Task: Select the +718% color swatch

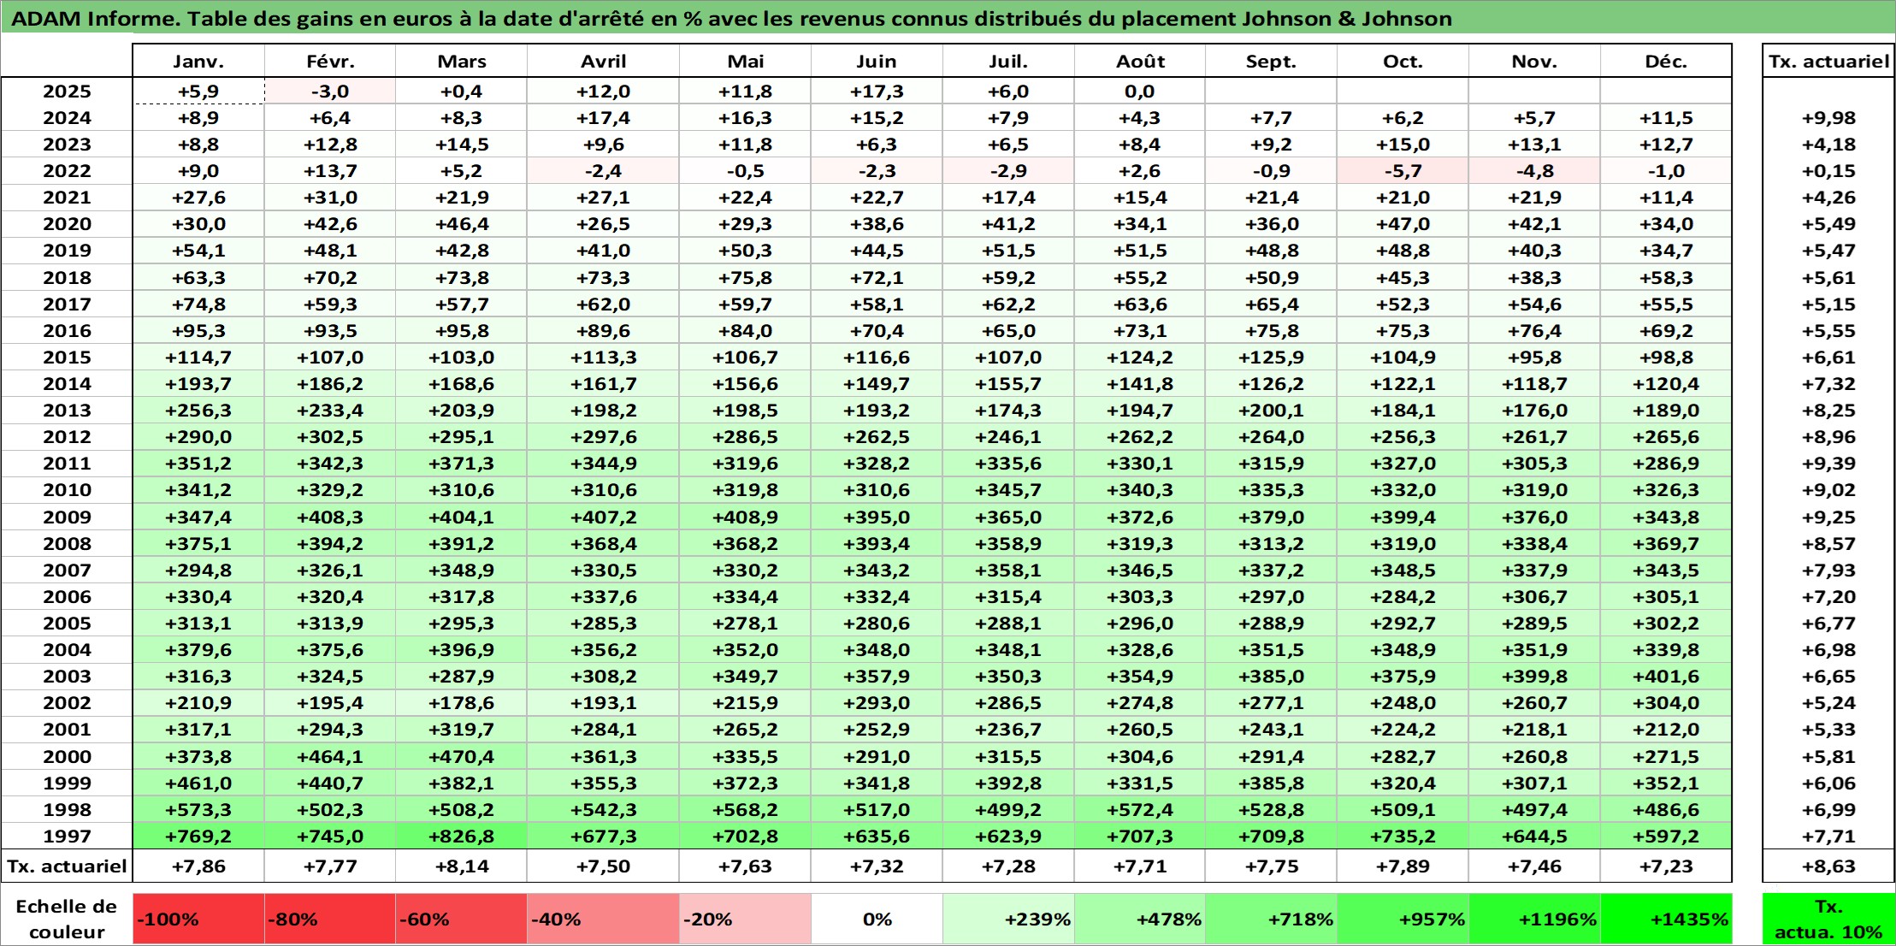Action: 1272,919
